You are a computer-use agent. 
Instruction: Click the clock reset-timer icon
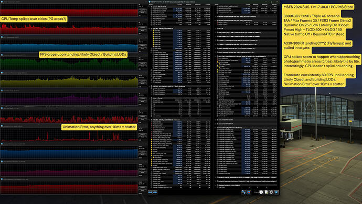261,192
